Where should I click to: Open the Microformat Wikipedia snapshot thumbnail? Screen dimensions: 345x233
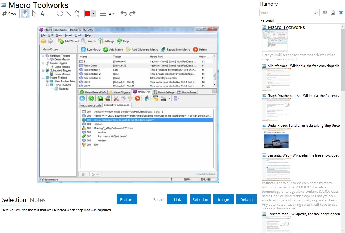[276, 80]
